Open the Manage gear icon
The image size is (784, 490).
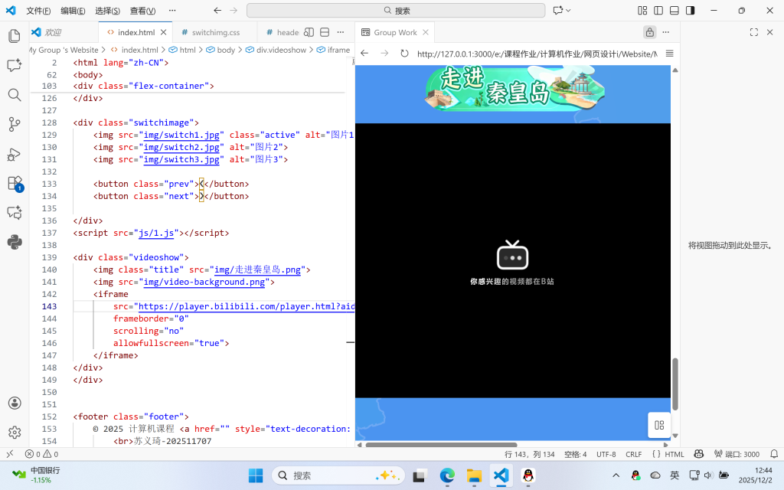coord(14,433)
